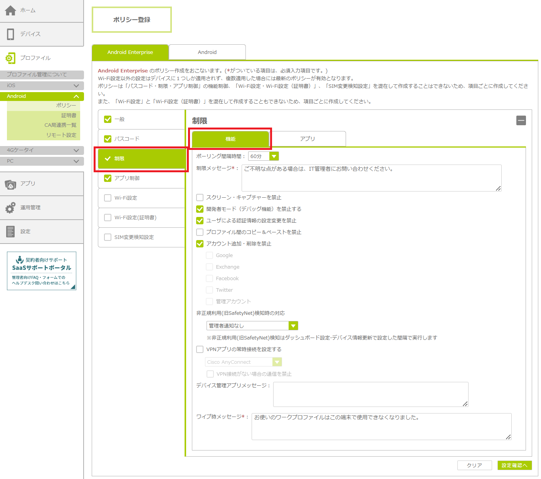
Task: Open the SaaSサポートポータル banner
Action: (x=42, y=271)
